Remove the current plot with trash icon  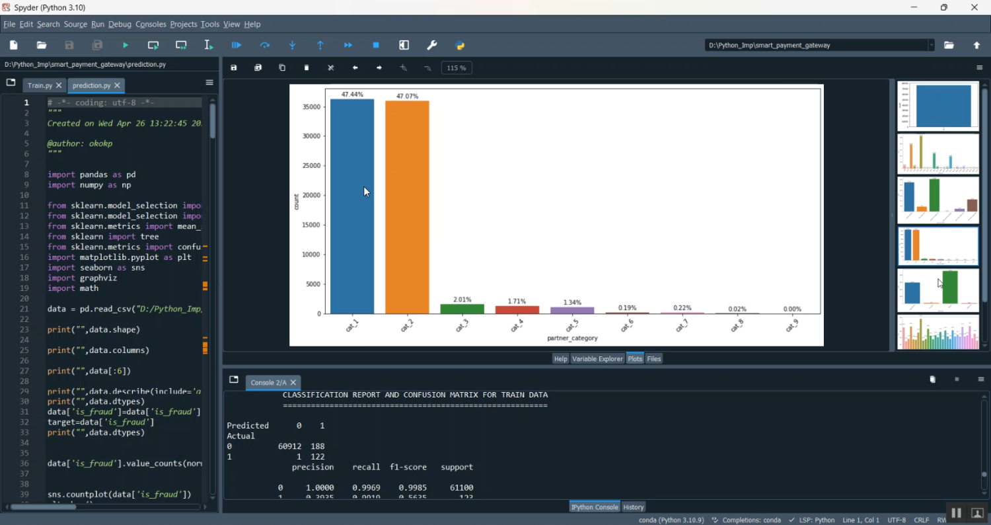coord(307,67)
